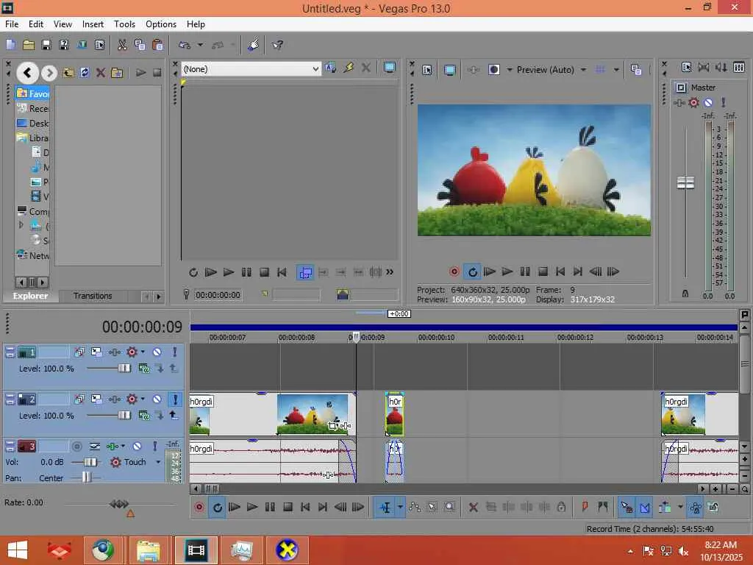Click Master FX gear icon in mixer
Screen dimensions: 753x565
[693, 103]
